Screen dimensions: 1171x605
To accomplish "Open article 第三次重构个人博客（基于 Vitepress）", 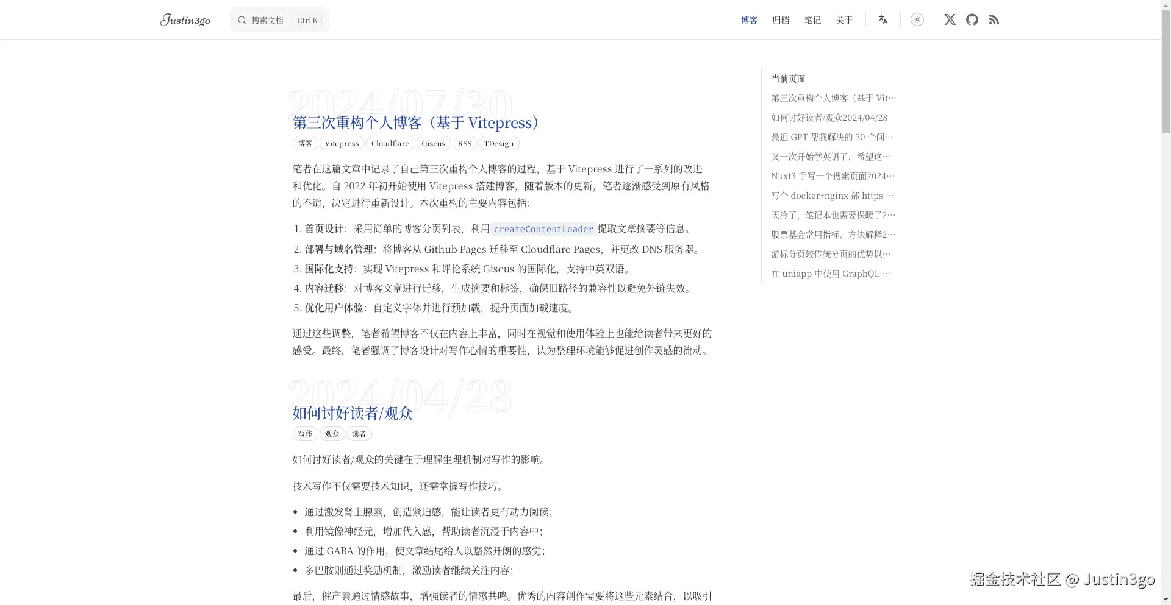I will [416, 122].
